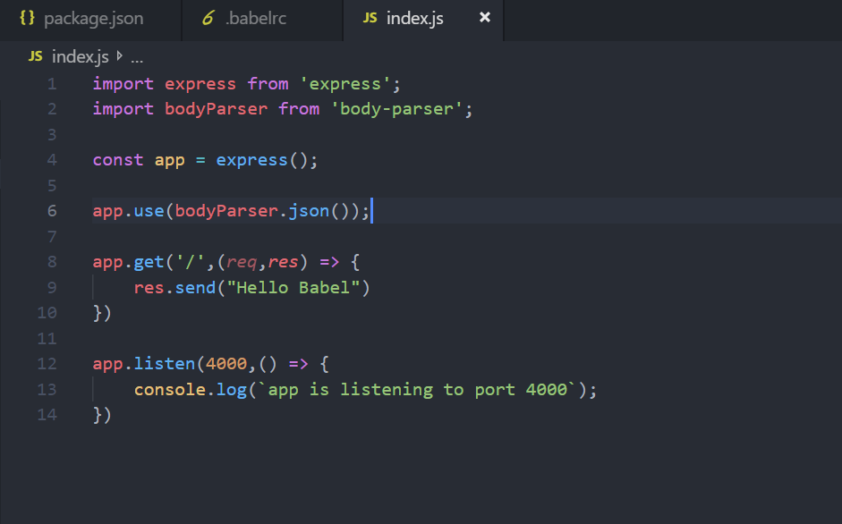Image resolution: width=842 pixels, height=524 pixels.
Task: Click port number 4000 in app.listen call
Action: coord(225,364)
